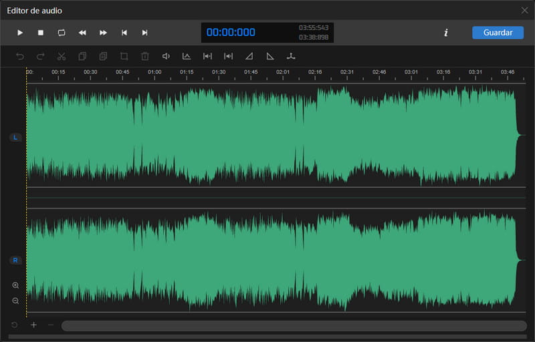Click the undo arrow icon

(x=20, y=56)
